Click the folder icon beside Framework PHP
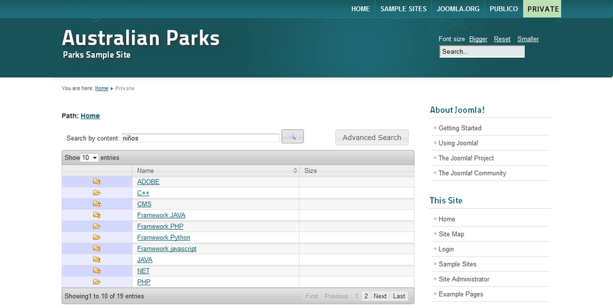This screenshot has height=308, width=613. pos(97,226)
